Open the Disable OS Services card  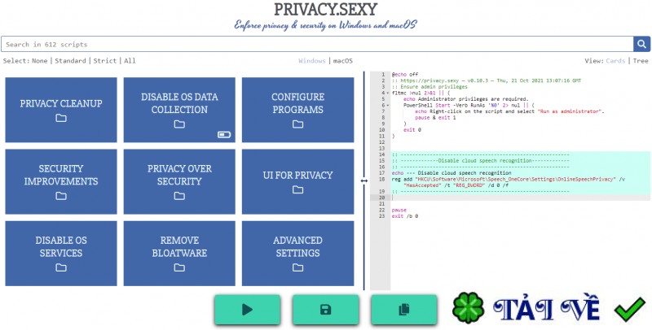pyautogui.click(x=61, y=254)
